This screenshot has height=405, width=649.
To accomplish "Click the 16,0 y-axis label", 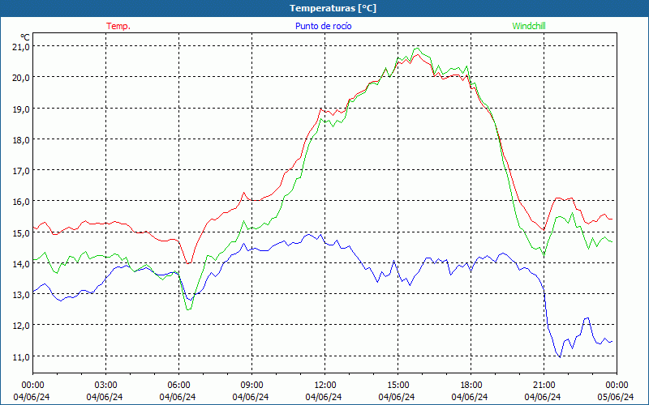I will click(21, 202).
